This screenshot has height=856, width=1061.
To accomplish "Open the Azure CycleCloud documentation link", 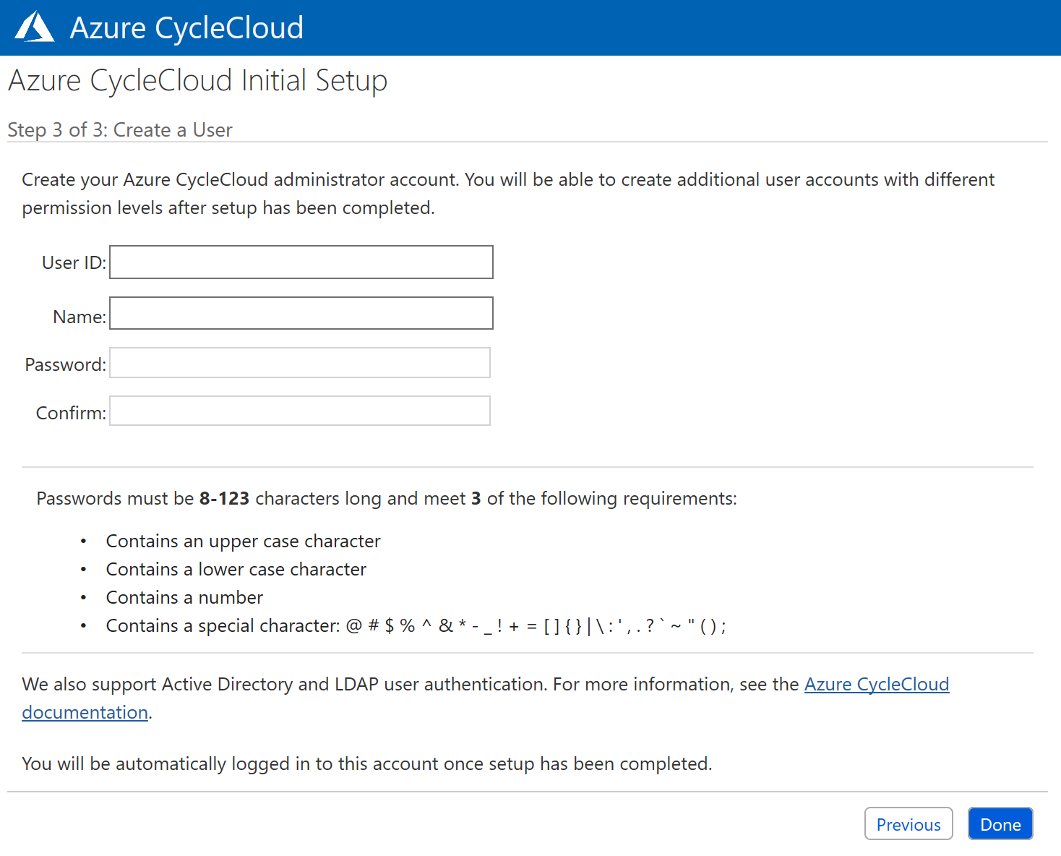I will click(x=877, y=684).
